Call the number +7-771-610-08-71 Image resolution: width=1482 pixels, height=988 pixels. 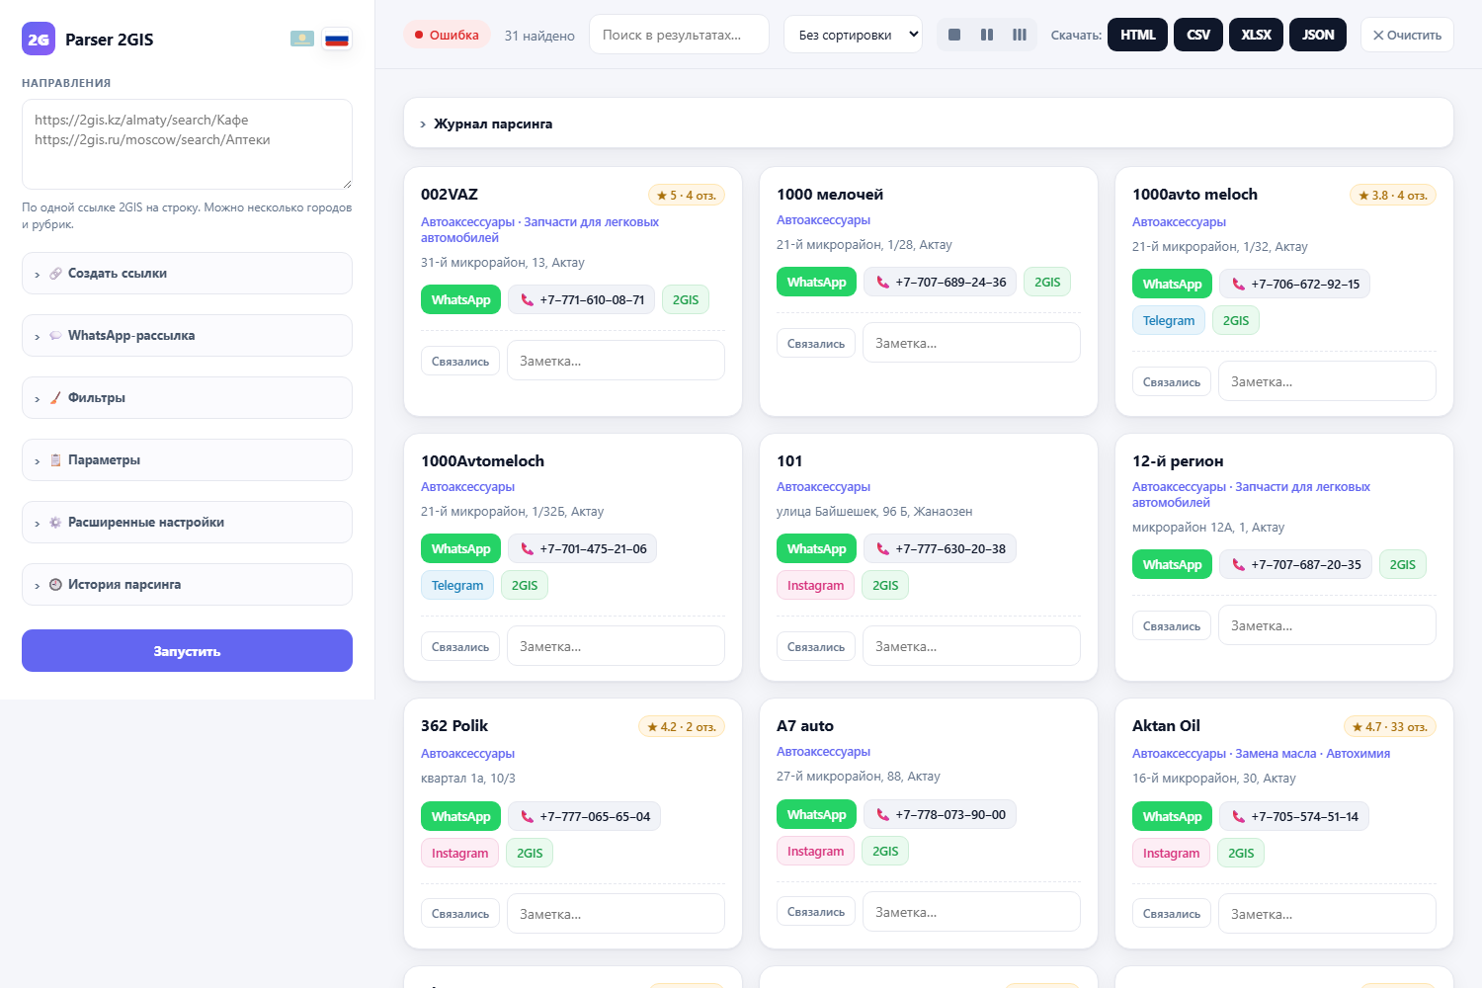[x=582, y=300]
